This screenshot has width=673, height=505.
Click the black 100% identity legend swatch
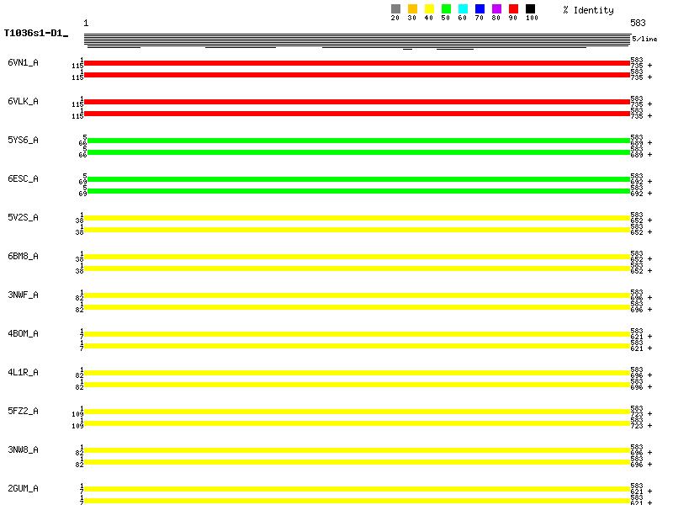[530, 9]
